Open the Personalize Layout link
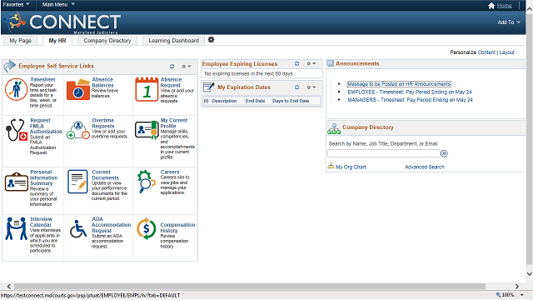This screenshot has width=533, height=300. click(507, 52)
